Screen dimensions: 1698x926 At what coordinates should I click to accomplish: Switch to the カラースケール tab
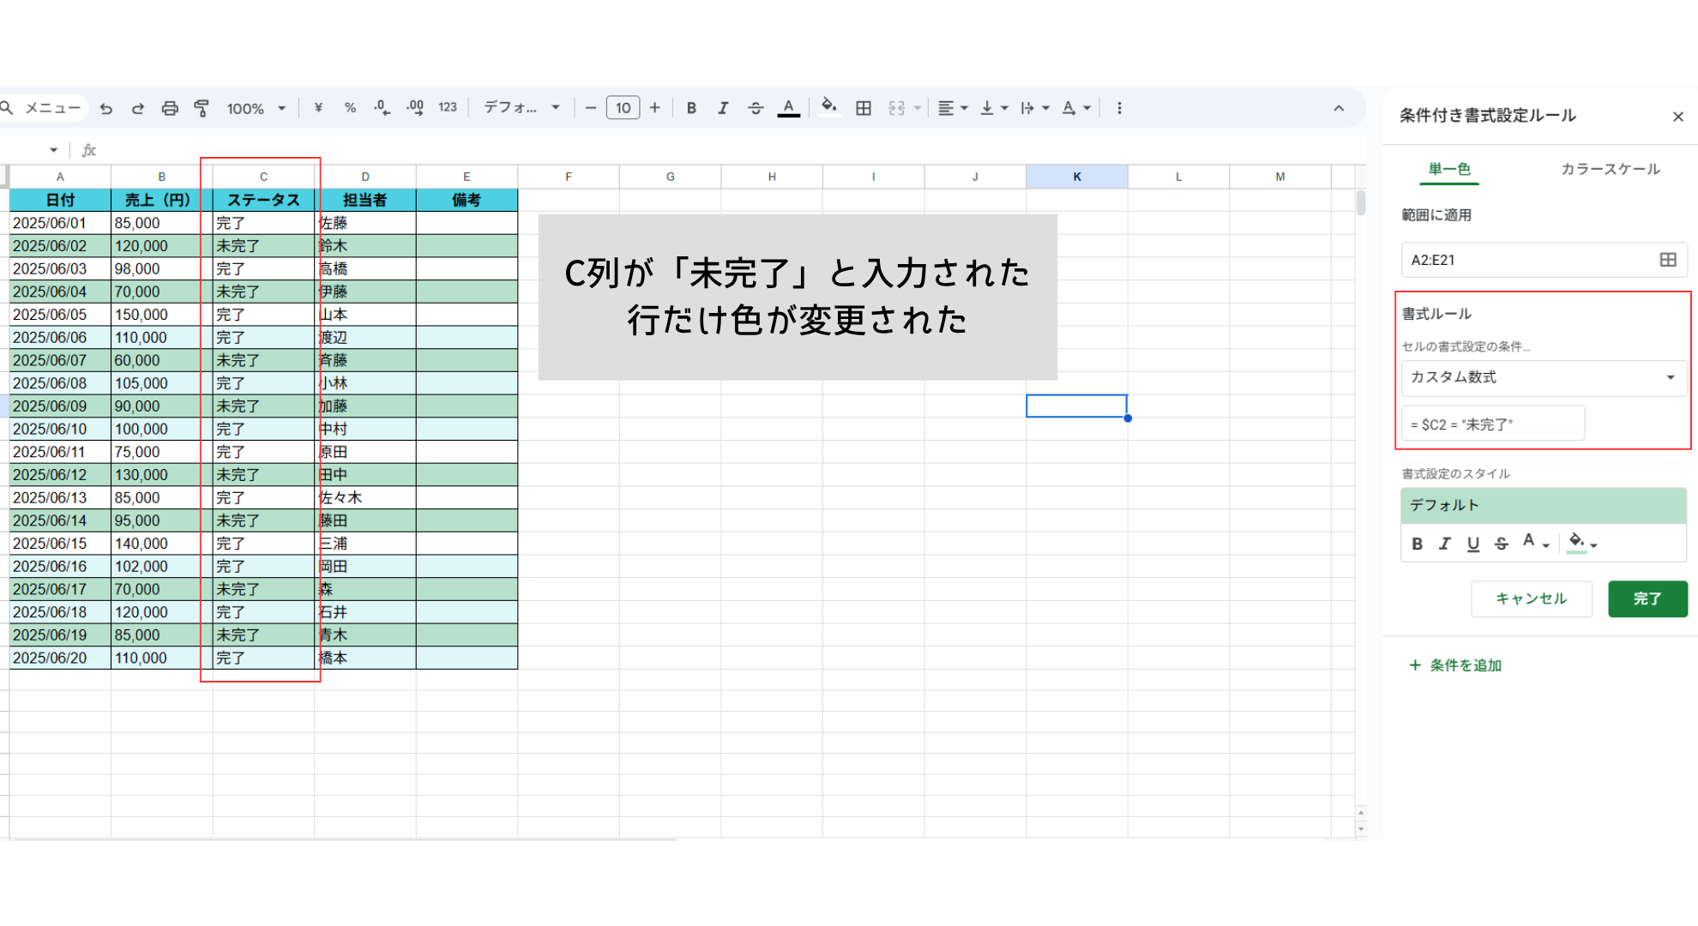1610,169
